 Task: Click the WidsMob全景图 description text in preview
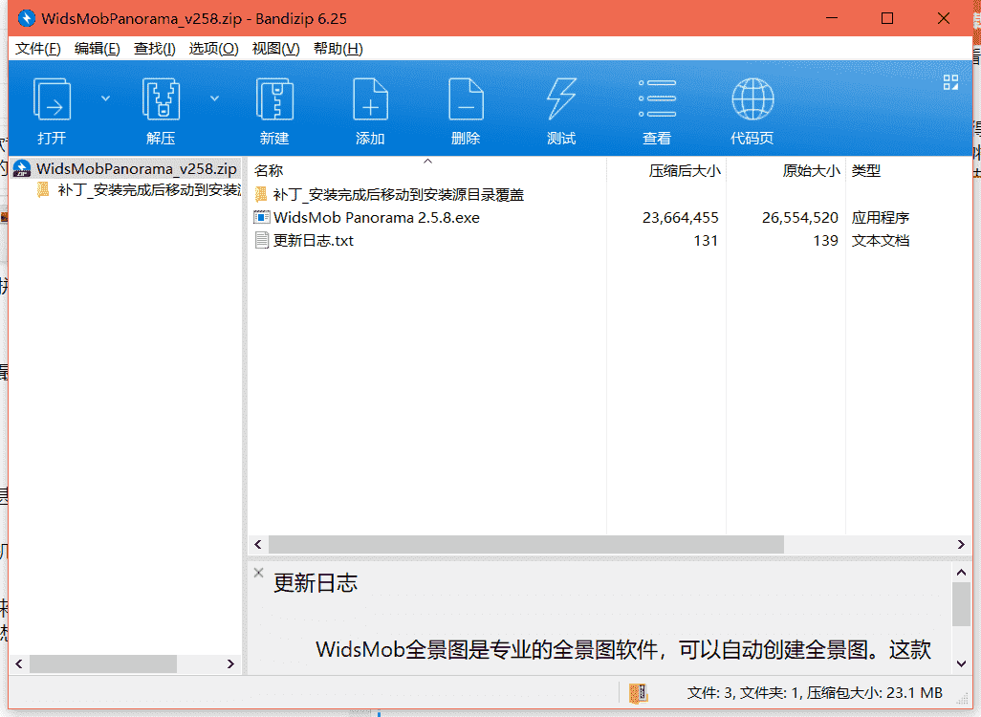pos(623,650)
